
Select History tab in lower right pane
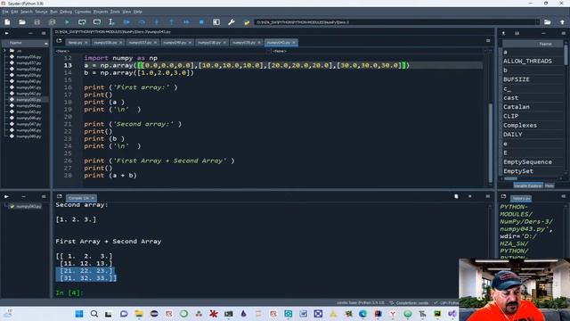(x=521, y=198)
